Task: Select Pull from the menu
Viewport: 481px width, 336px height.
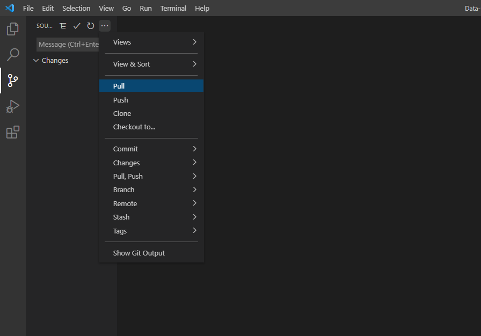Action: 151,86
